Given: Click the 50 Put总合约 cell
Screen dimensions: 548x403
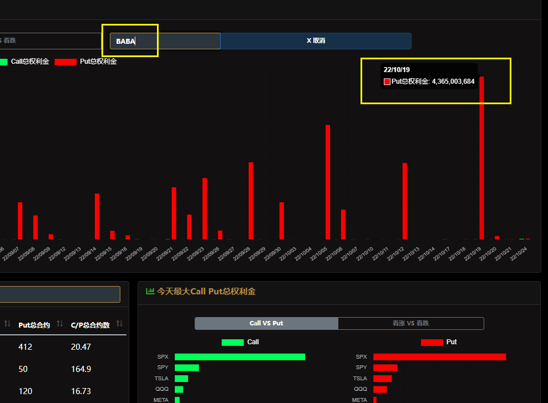Looking at the screenshot, I should (23, 369).
